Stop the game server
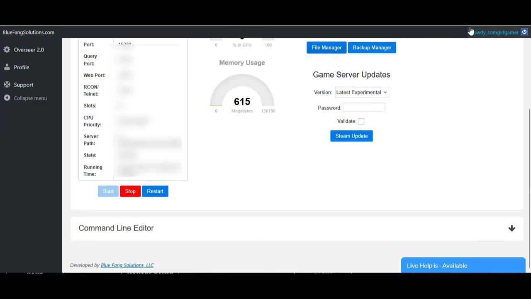Image resolution: width=531 pixels, height=299 pixels. click(x=130, y=191)
